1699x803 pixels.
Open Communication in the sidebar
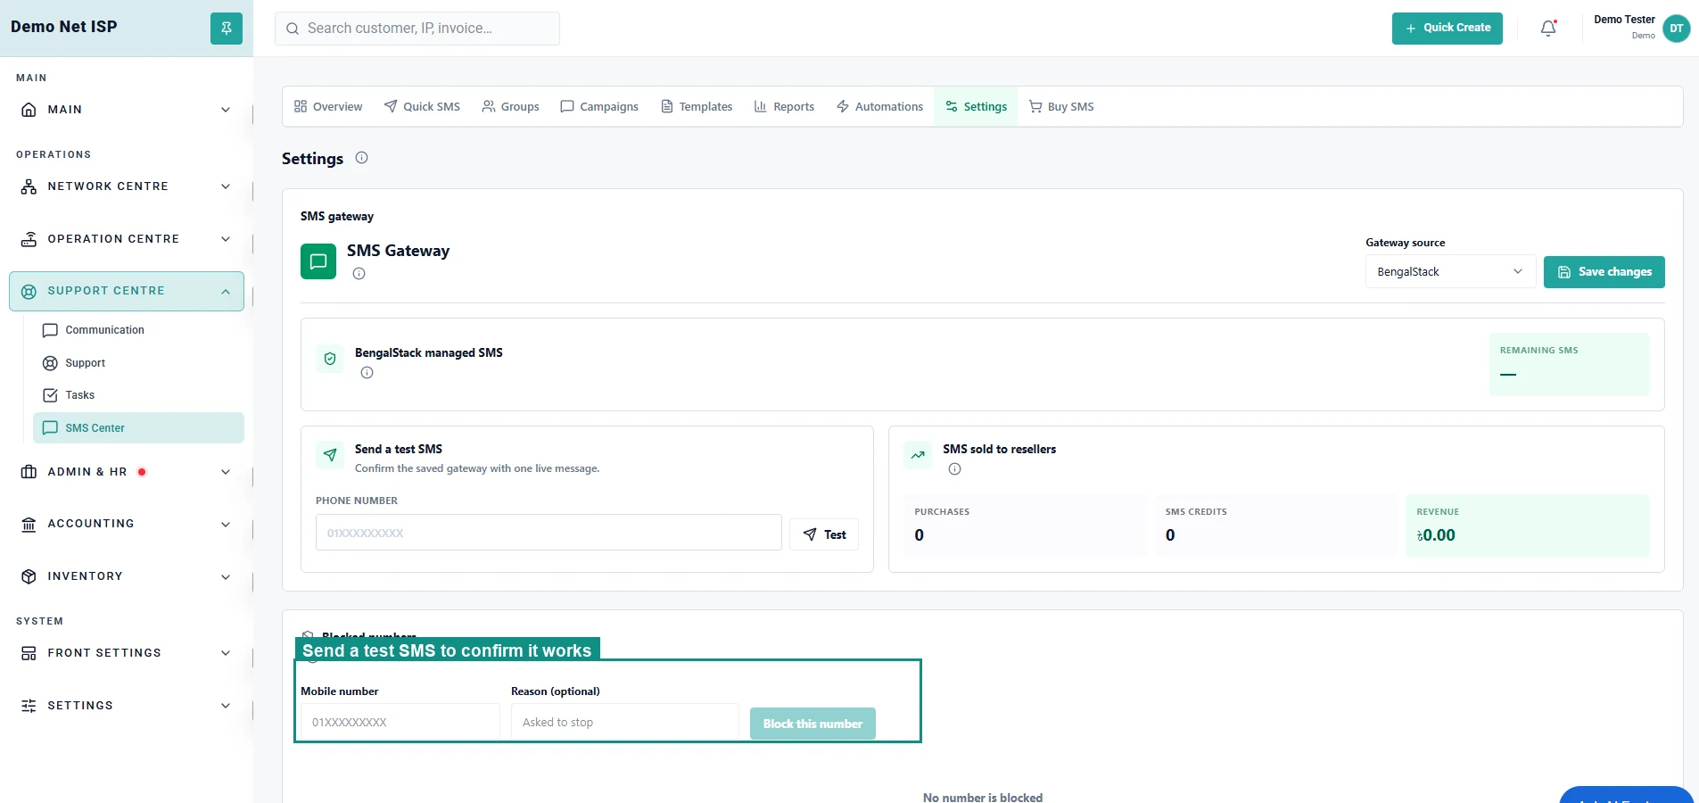[138, 330]
